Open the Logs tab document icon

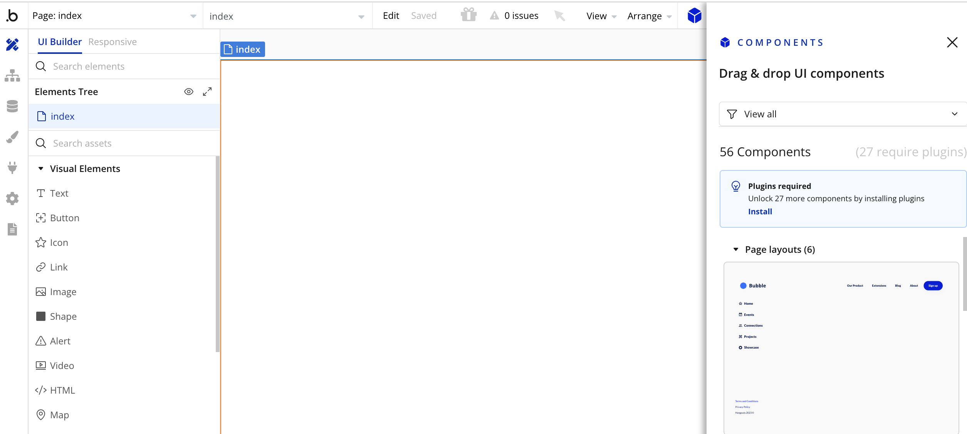[x=12, y=229]
